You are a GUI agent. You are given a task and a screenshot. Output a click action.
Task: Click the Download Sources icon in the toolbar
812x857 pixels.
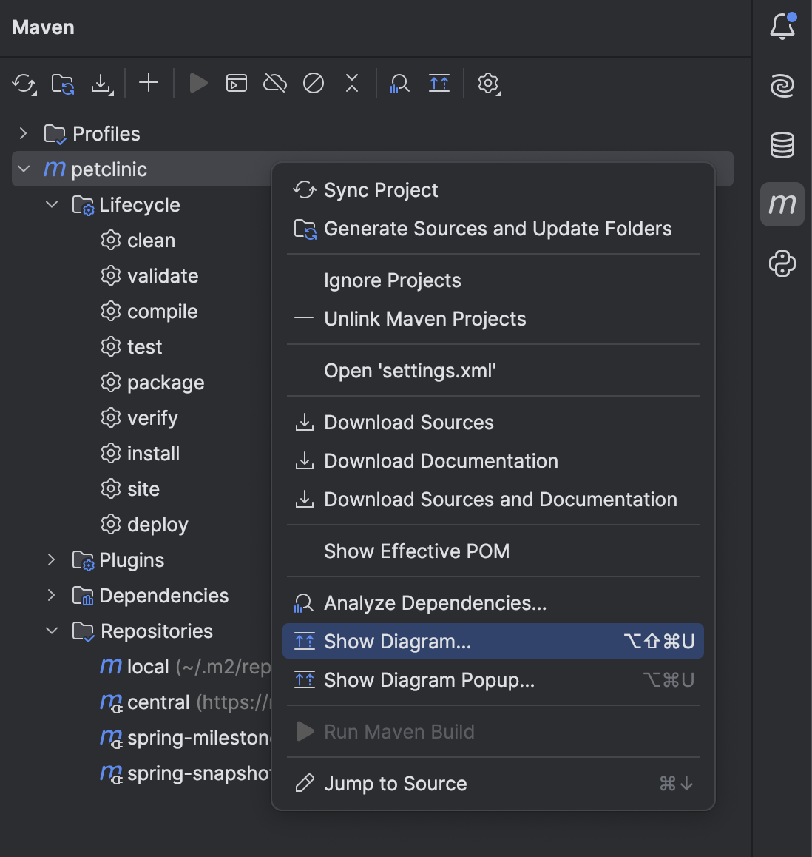[102, 83]
